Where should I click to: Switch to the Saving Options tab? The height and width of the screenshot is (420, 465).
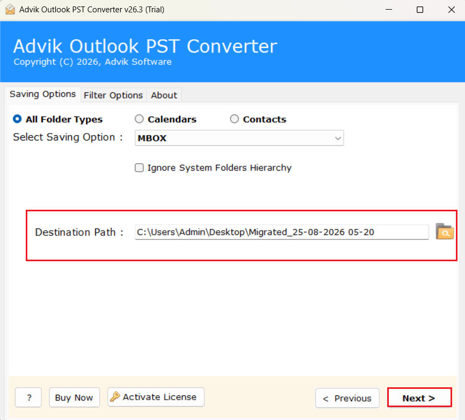pos(42,94)
